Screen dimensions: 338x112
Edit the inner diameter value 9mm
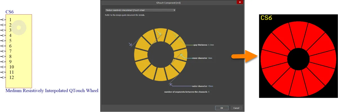210,58
